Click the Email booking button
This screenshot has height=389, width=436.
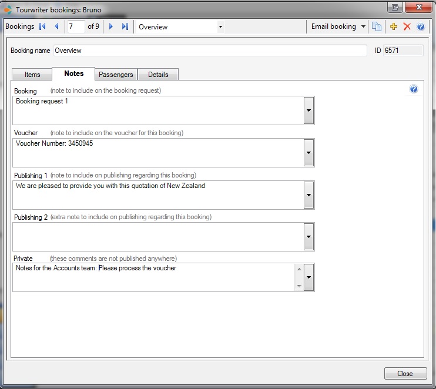(333, 26)
